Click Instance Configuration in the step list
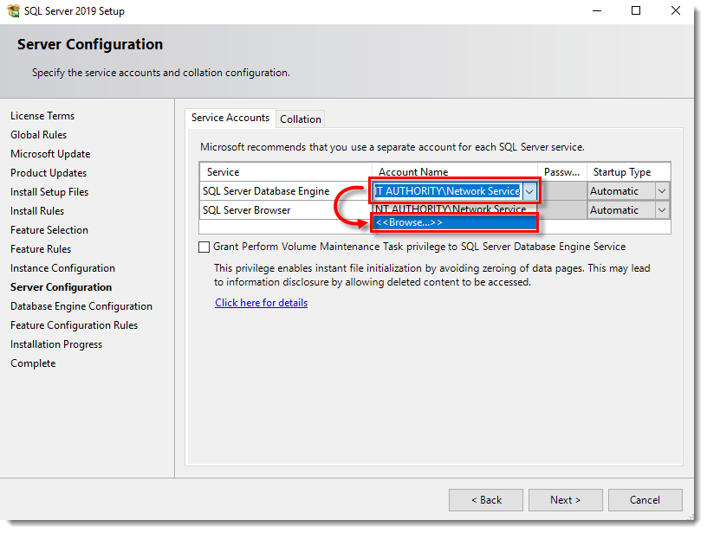The height and width of the screenshot is (533, 707). pos(62,268)
